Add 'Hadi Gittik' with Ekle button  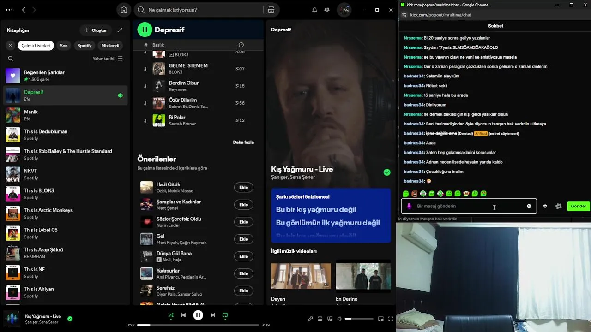(x=244, y=187)
